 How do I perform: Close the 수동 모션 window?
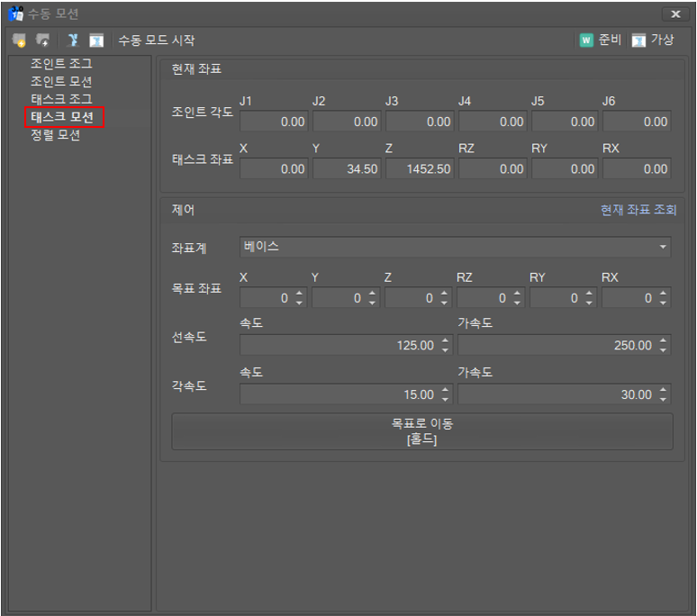pos(674,14)
